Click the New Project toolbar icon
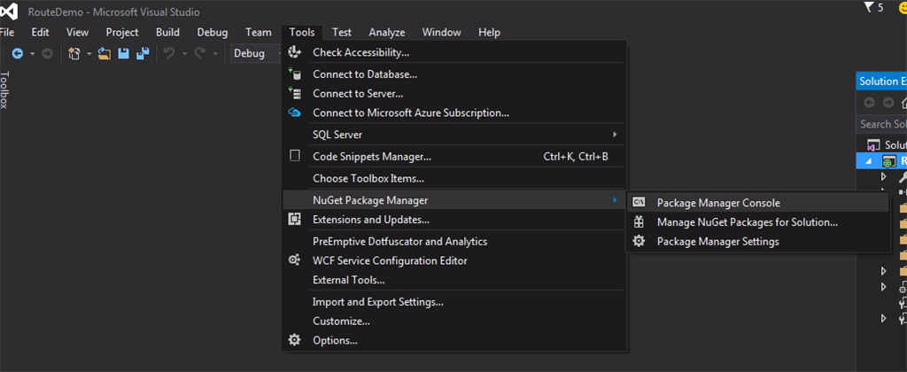Viewport: 907px width, 372px height. [74, 53]
